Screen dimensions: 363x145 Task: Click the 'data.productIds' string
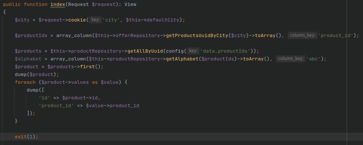[225, 51]
